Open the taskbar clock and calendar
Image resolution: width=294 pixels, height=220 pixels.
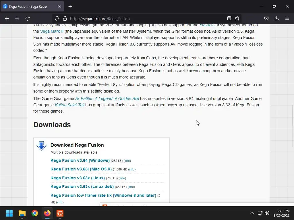[281, 213]
